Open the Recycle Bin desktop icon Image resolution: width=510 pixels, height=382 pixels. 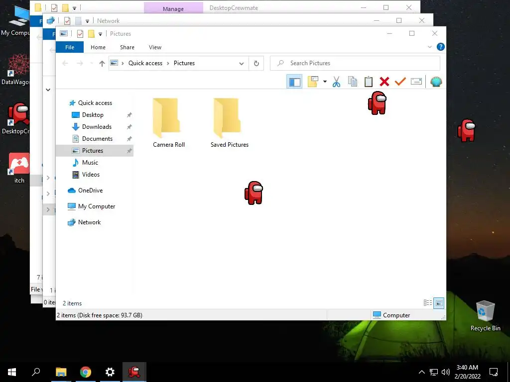coord(485,316)
